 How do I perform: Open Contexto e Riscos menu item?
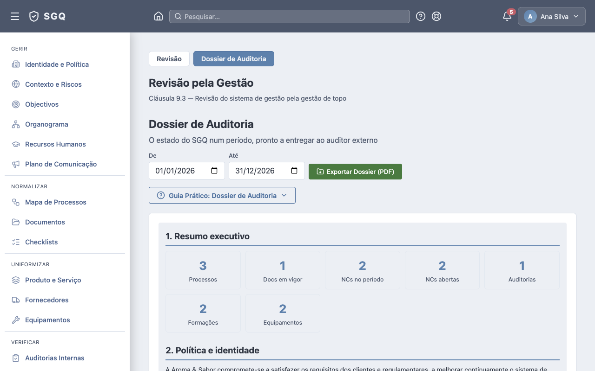coord(65,84)
